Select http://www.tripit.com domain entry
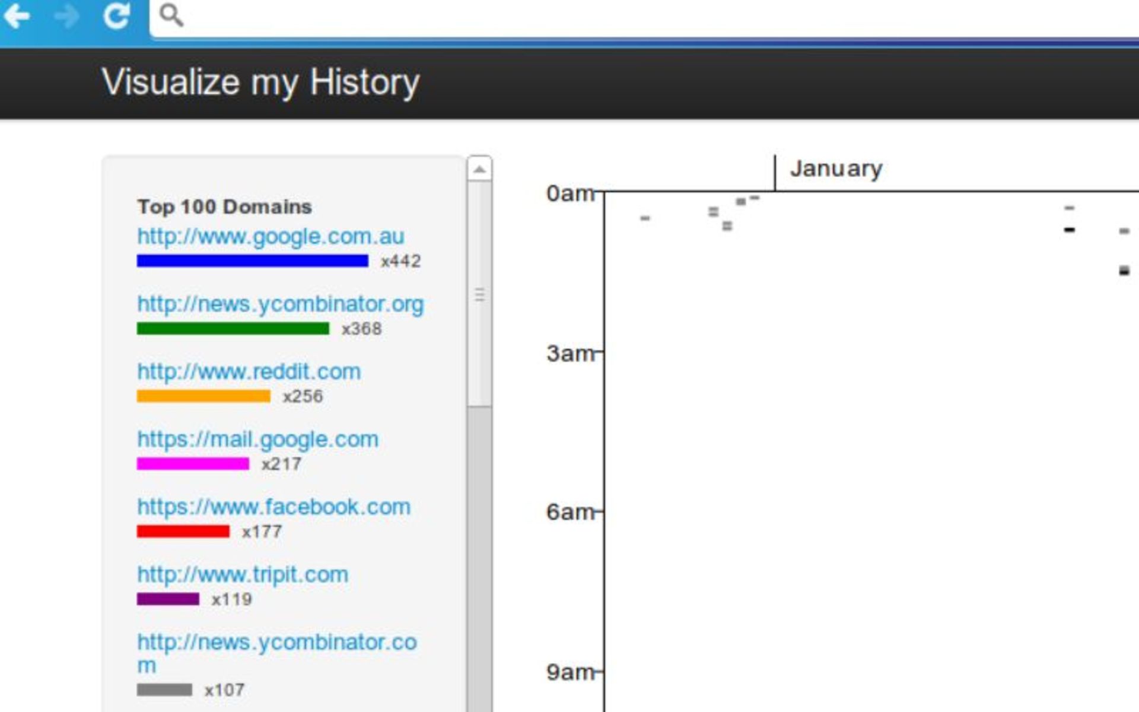1139x712 pixels. pyautogui.click(x=243, y=574)
